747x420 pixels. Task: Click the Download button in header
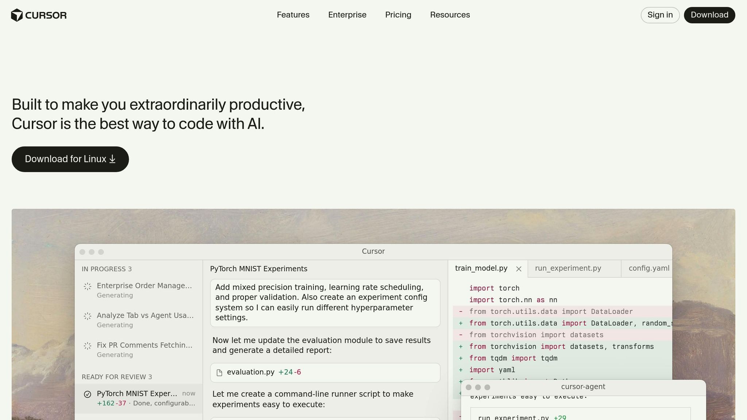tap(709, 15)
